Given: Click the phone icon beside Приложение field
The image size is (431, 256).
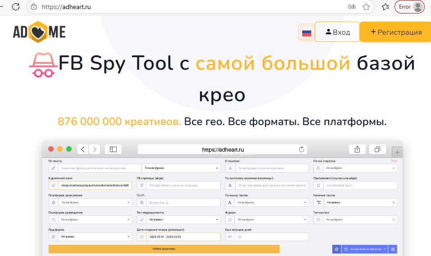Looking at the screenshot, I should point(318,185).
